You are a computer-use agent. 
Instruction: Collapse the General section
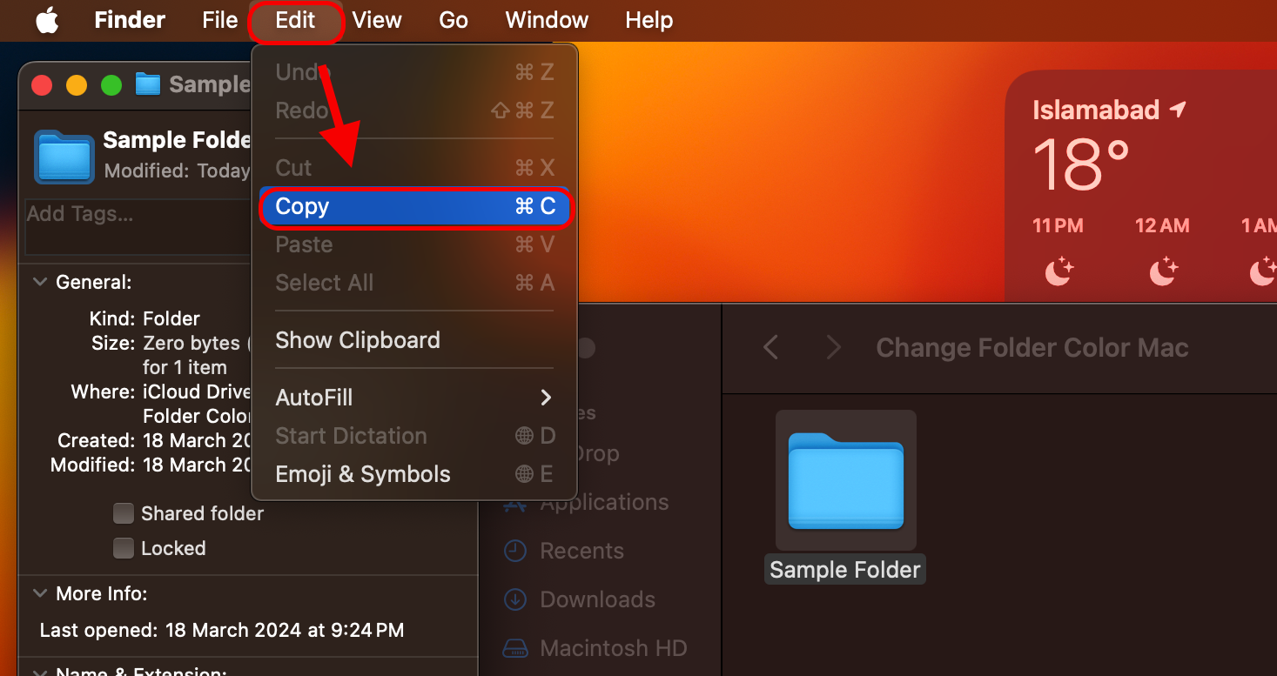40,282
